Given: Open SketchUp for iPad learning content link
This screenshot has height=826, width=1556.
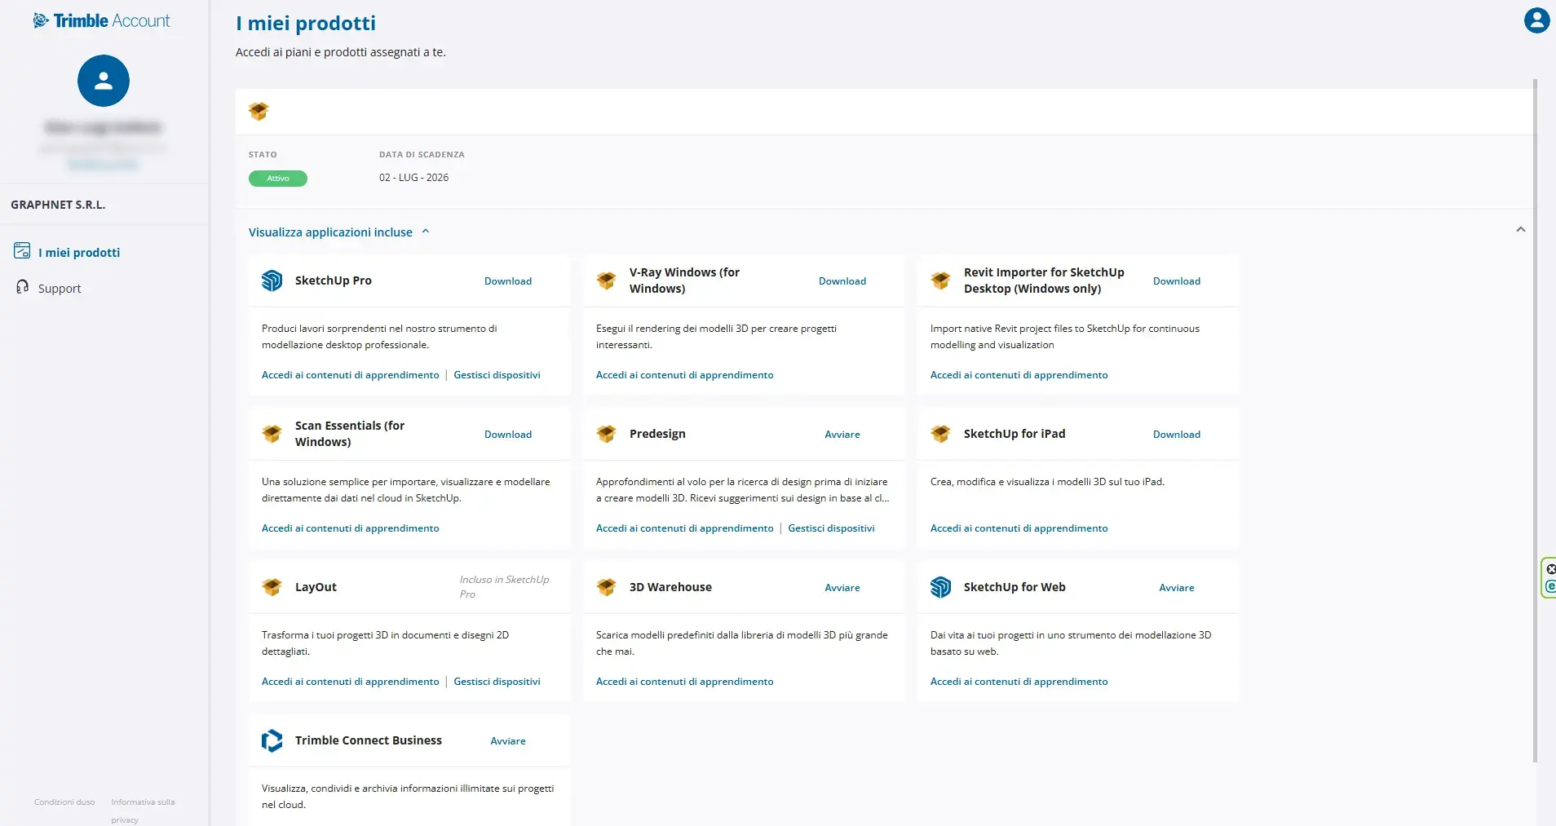Looking at the screenshot, I should point(1019,528).
